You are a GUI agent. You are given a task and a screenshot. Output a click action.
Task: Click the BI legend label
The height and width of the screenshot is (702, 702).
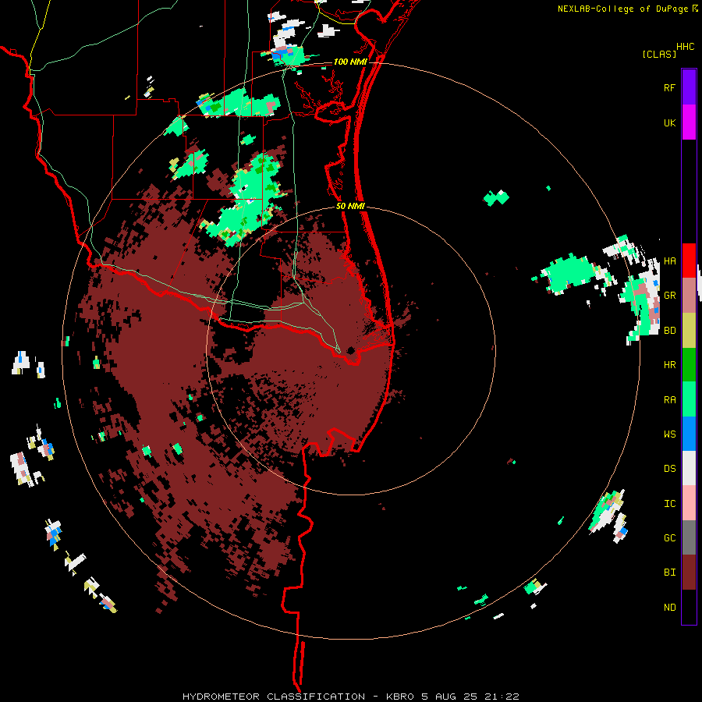(x=669, y=573)
